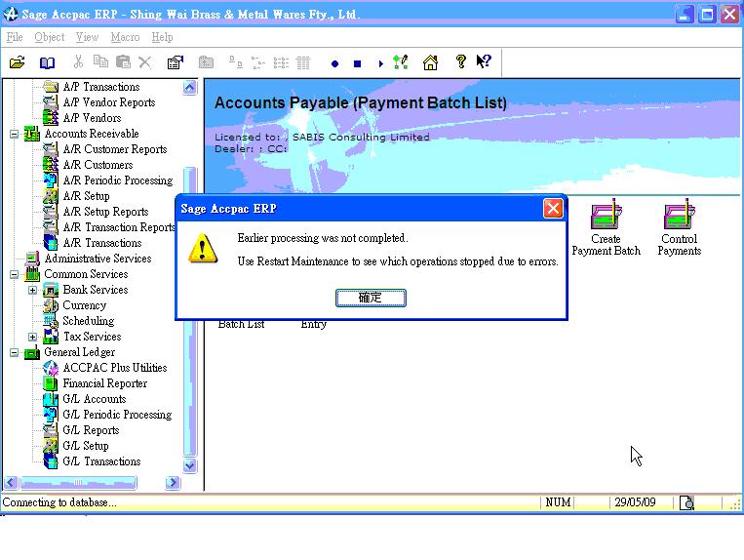Open the Macro menu
Image resolution: width=744 pixels, height=560 pixels.
[x=125, y=37]
